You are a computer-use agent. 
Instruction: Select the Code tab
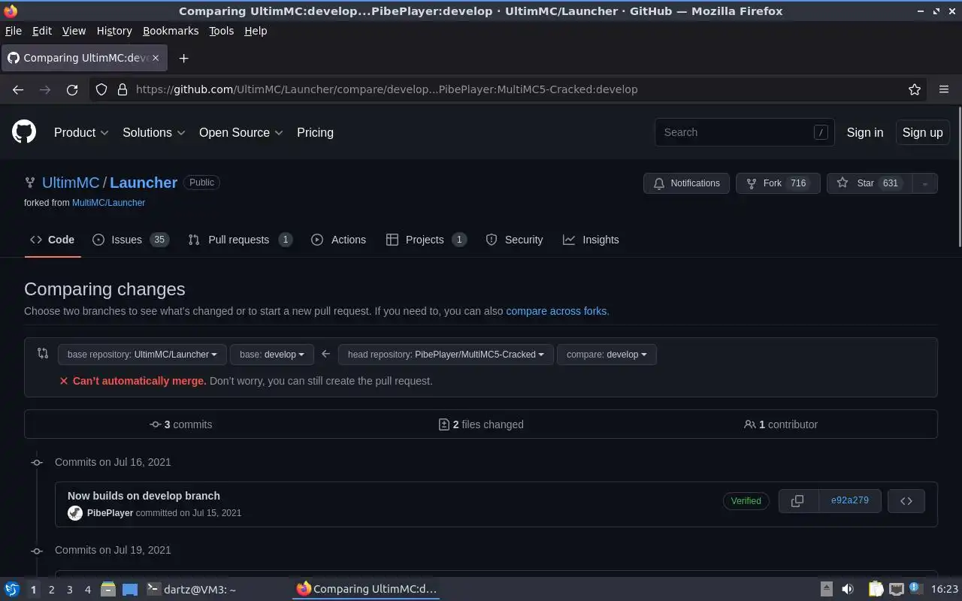[52, 240]
